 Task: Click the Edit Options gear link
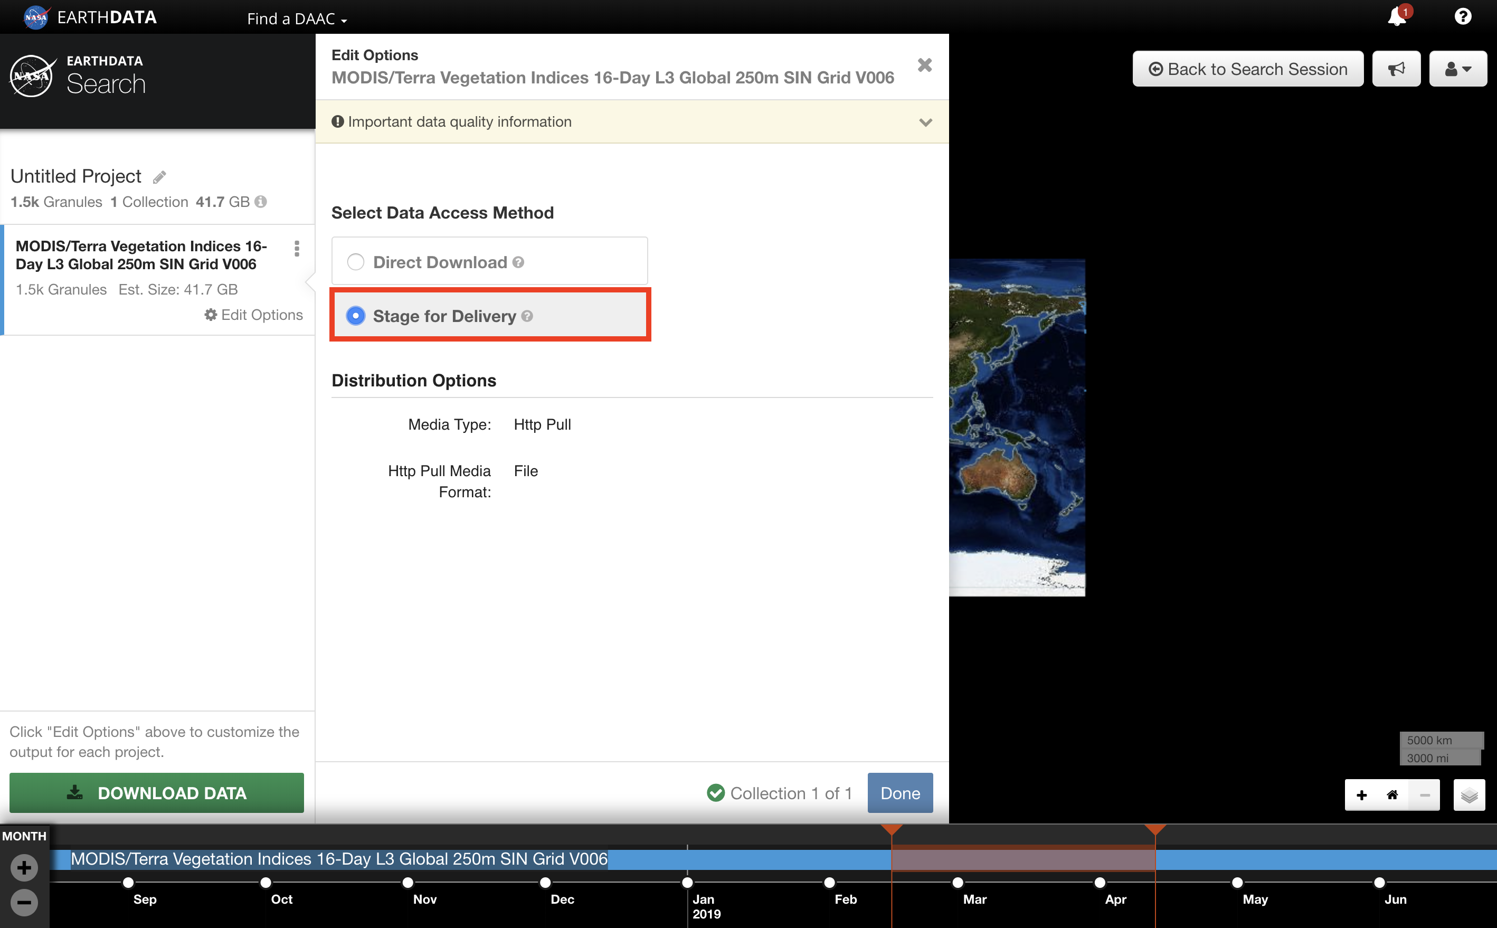[x=253, y=315]
